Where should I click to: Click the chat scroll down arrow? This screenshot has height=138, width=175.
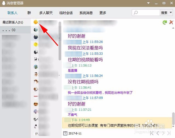(173, 127)
